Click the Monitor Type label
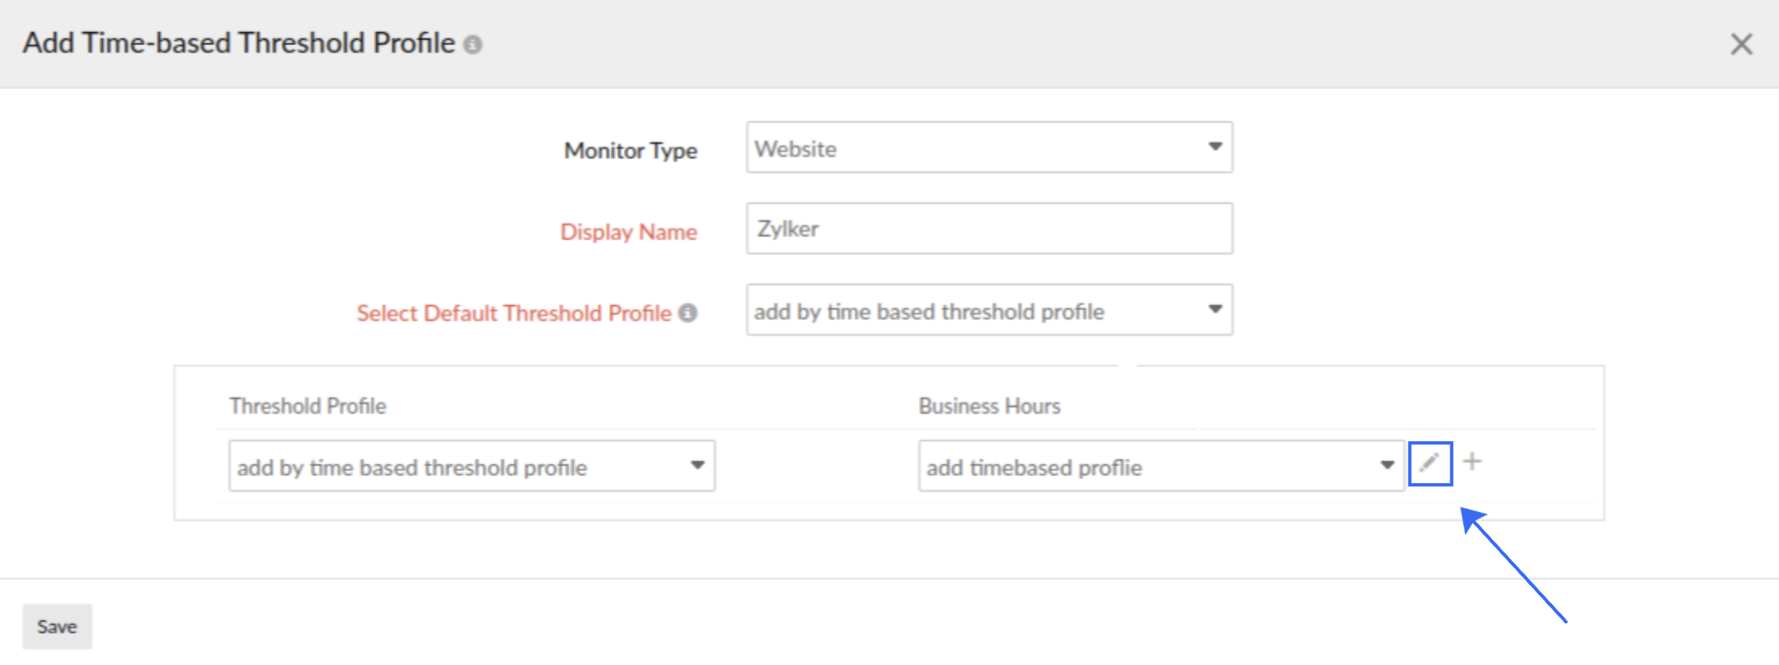Viewport: 1779px width, 665px height. click(630, 151)
